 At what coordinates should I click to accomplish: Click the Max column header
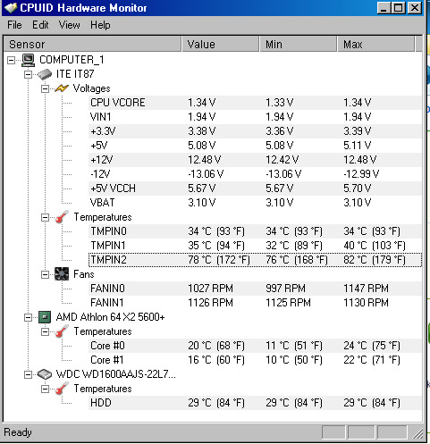(x=375, y=44)
